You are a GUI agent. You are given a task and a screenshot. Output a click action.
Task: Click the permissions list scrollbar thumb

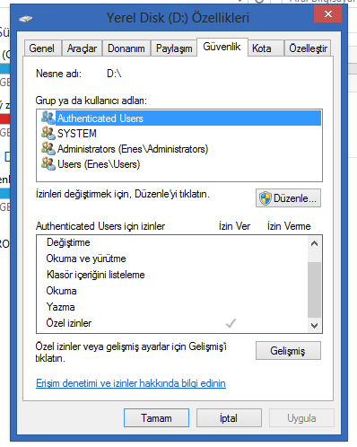click(314, 289)
